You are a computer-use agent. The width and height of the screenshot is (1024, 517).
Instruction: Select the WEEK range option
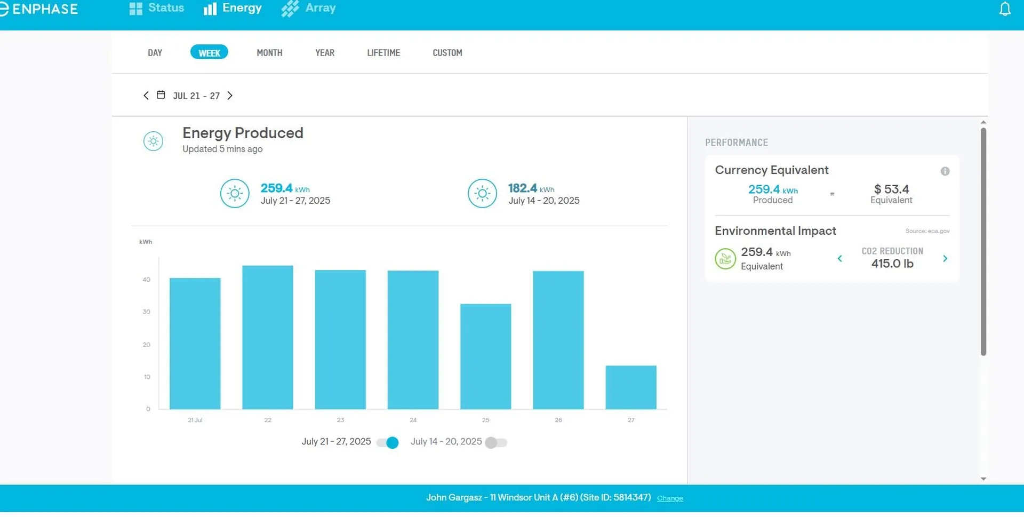[209, 53]
